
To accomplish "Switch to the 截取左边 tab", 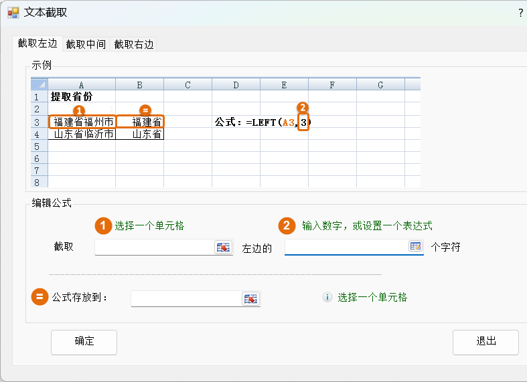I will [x=37, y=43].
